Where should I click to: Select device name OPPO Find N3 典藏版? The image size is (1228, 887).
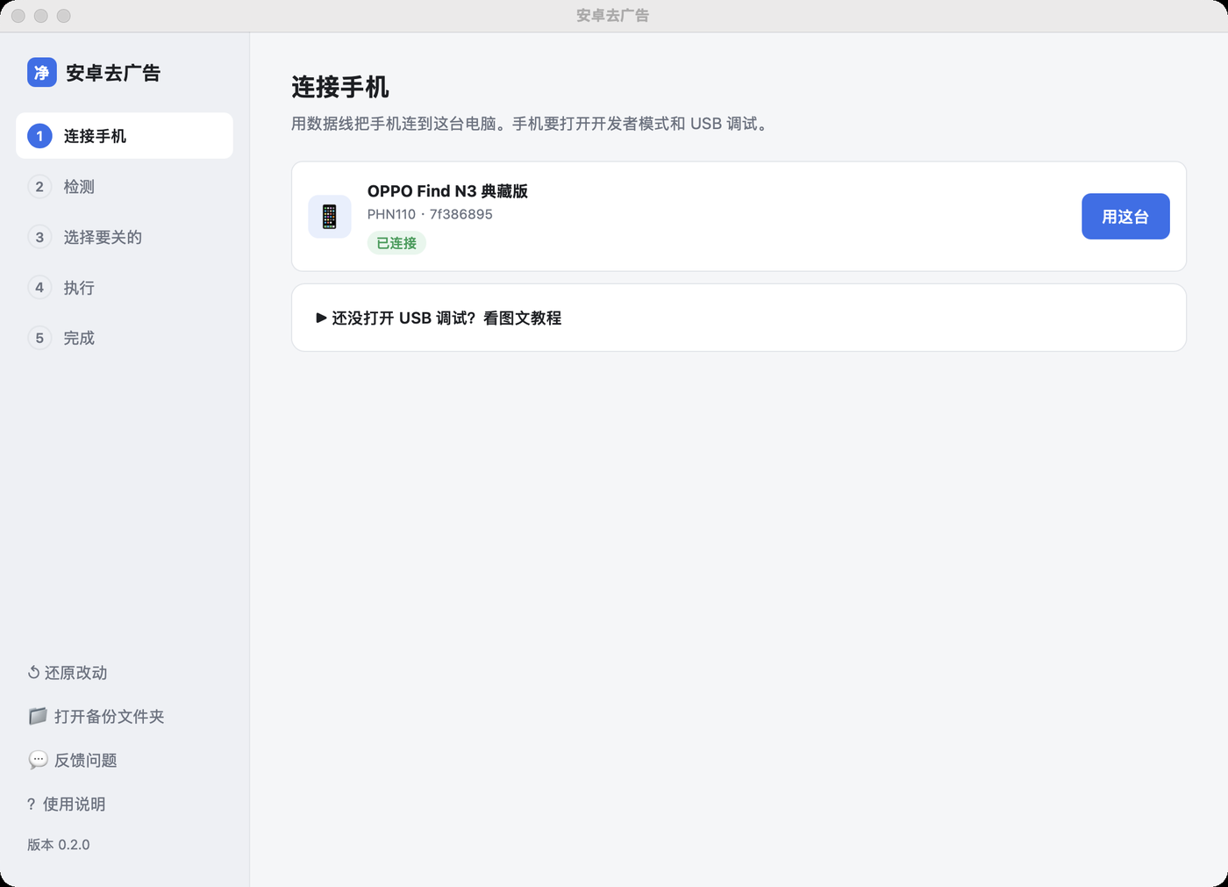447,191
